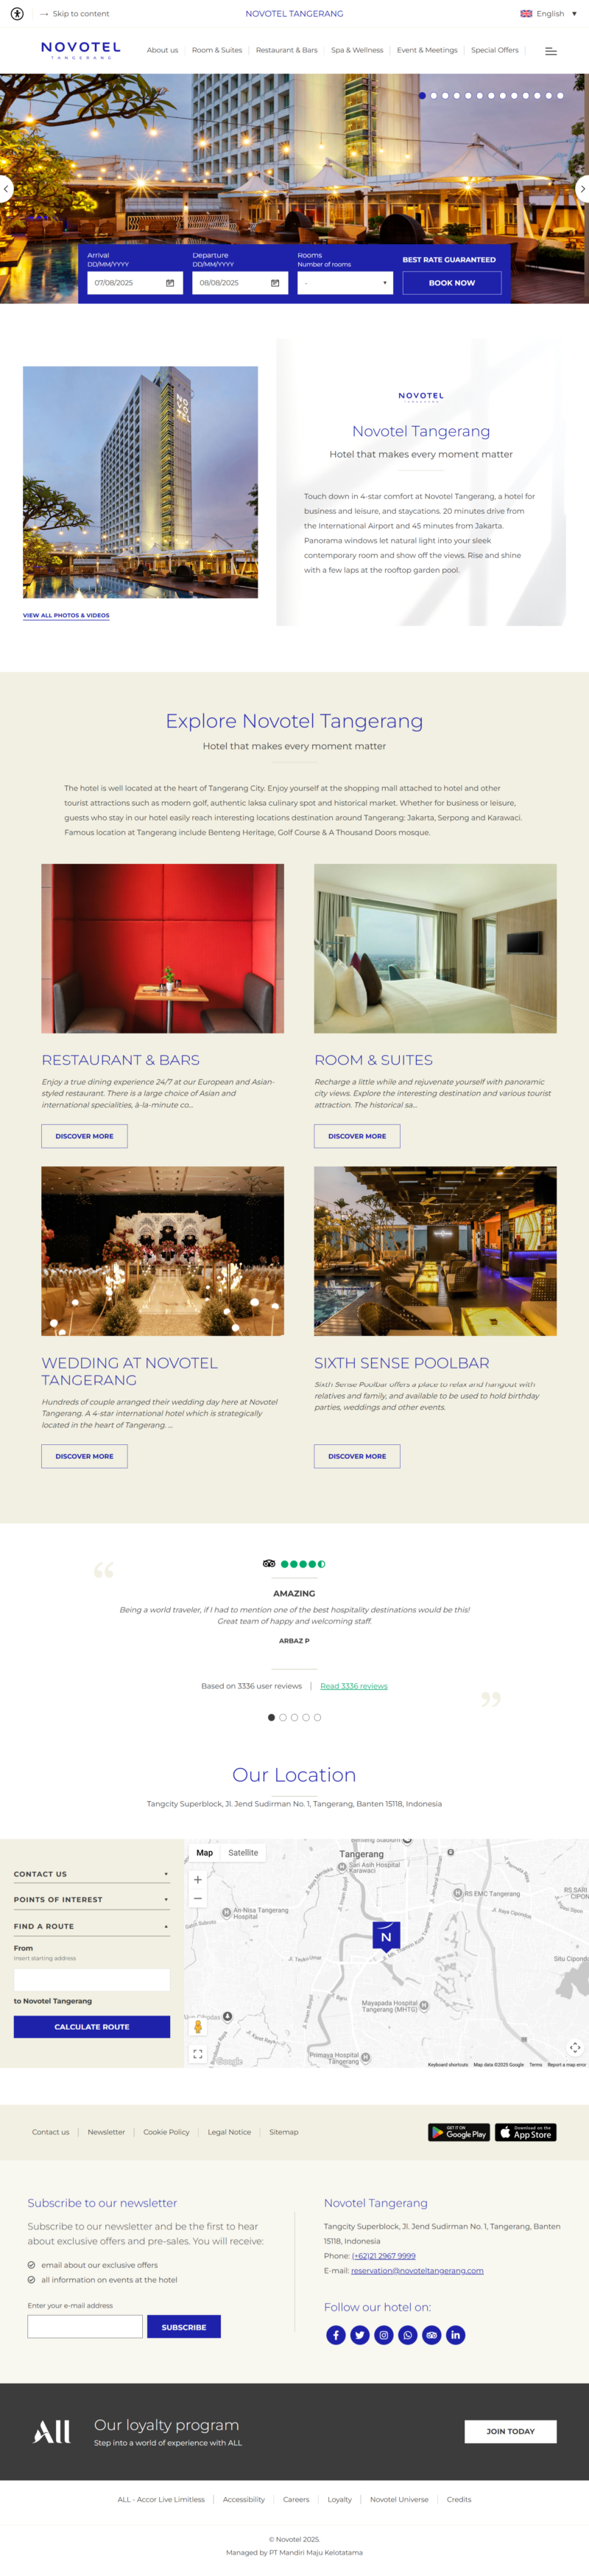Go to next hero slideshow image
This screenshot has height=2576, width=589.
581,188
